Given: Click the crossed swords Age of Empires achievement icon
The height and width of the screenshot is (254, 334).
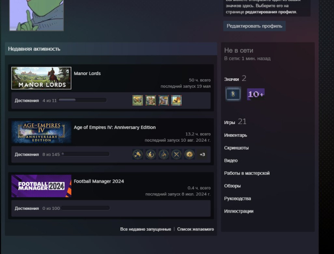Looking at the screenshot, I should click(176, 154).
